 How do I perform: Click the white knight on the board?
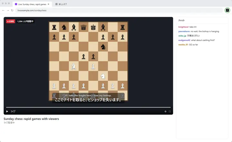click(x=103, y=76)
